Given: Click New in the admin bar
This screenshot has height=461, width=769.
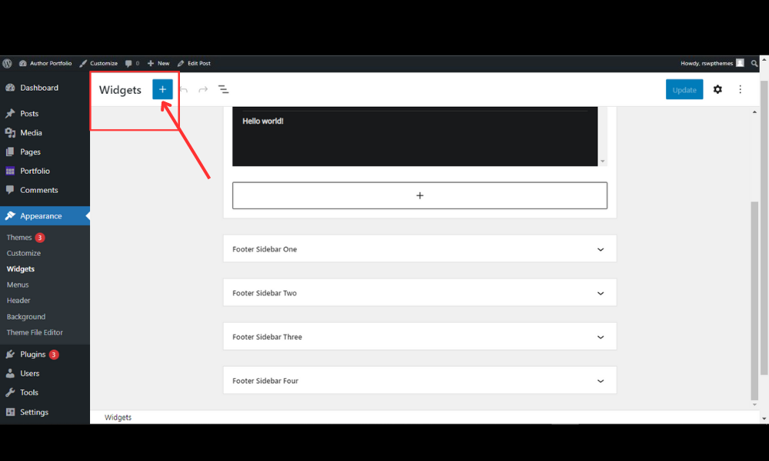Looking at the screenshot, I should coord(163,63).
